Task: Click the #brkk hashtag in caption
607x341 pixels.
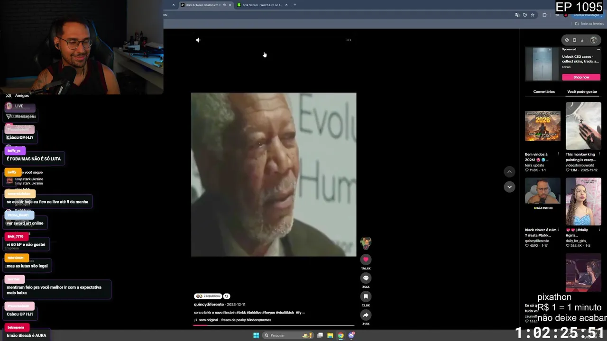Action: [241, 313]
